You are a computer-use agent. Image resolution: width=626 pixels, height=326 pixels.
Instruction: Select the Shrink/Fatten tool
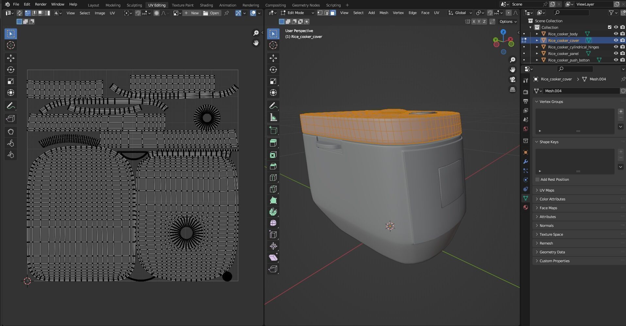click(x=273, y=246)
